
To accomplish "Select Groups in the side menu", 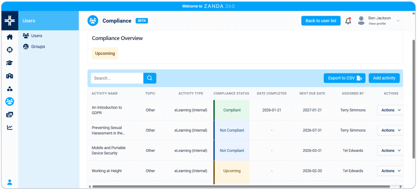I will [x=37, y=47].
